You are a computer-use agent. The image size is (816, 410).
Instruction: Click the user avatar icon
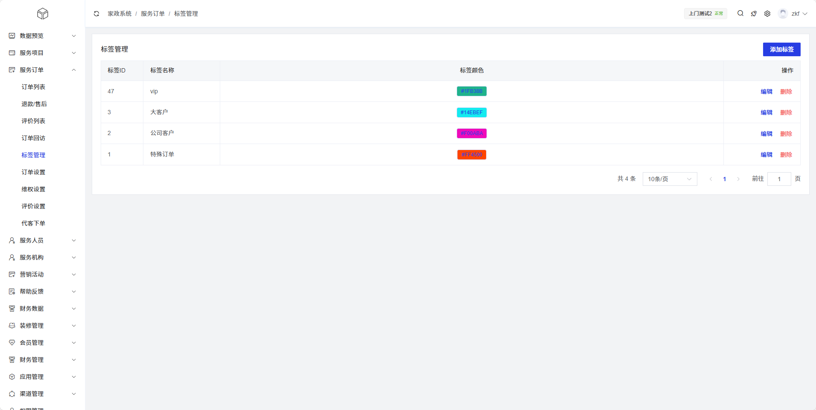(x=783, y=14)
